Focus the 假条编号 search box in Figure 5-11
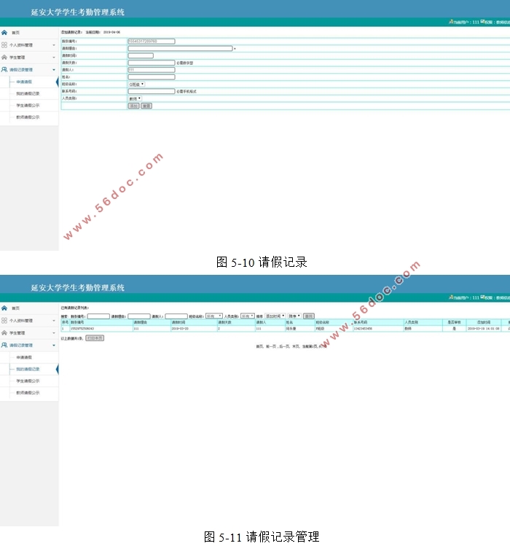Viewport: 510px width, 546px height. (x=98, y=316)
